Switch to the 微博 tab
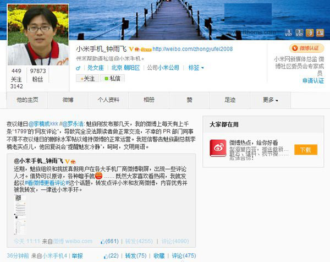This screenshot has height=262, width=330. (68, 100)
